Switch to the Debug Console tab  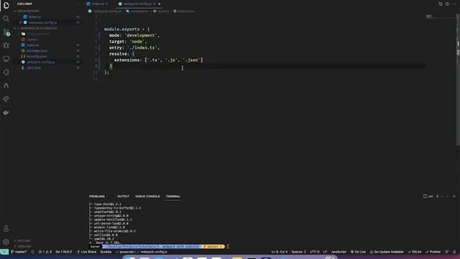[x=147, y=196]
